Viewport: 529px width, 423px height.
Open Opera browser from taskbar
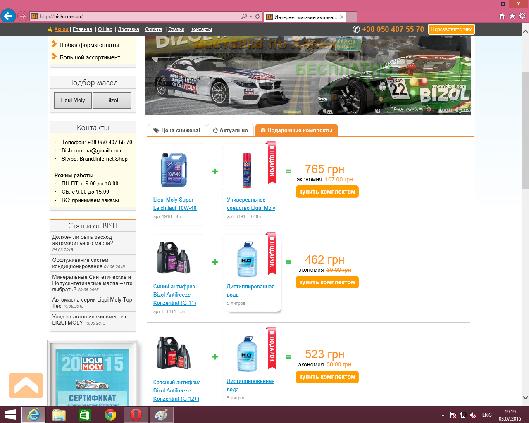click(136, 415)
